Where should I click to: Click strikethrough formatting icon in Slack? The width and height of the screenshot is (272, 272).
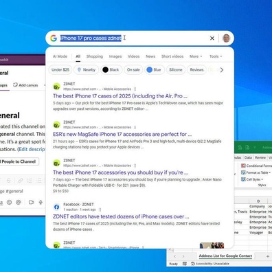click(9, 181)
